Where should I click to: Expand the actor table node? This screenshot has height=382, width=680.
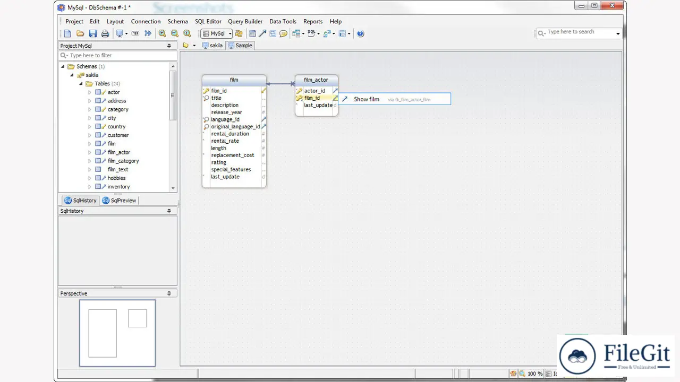(x=90, y=92)
